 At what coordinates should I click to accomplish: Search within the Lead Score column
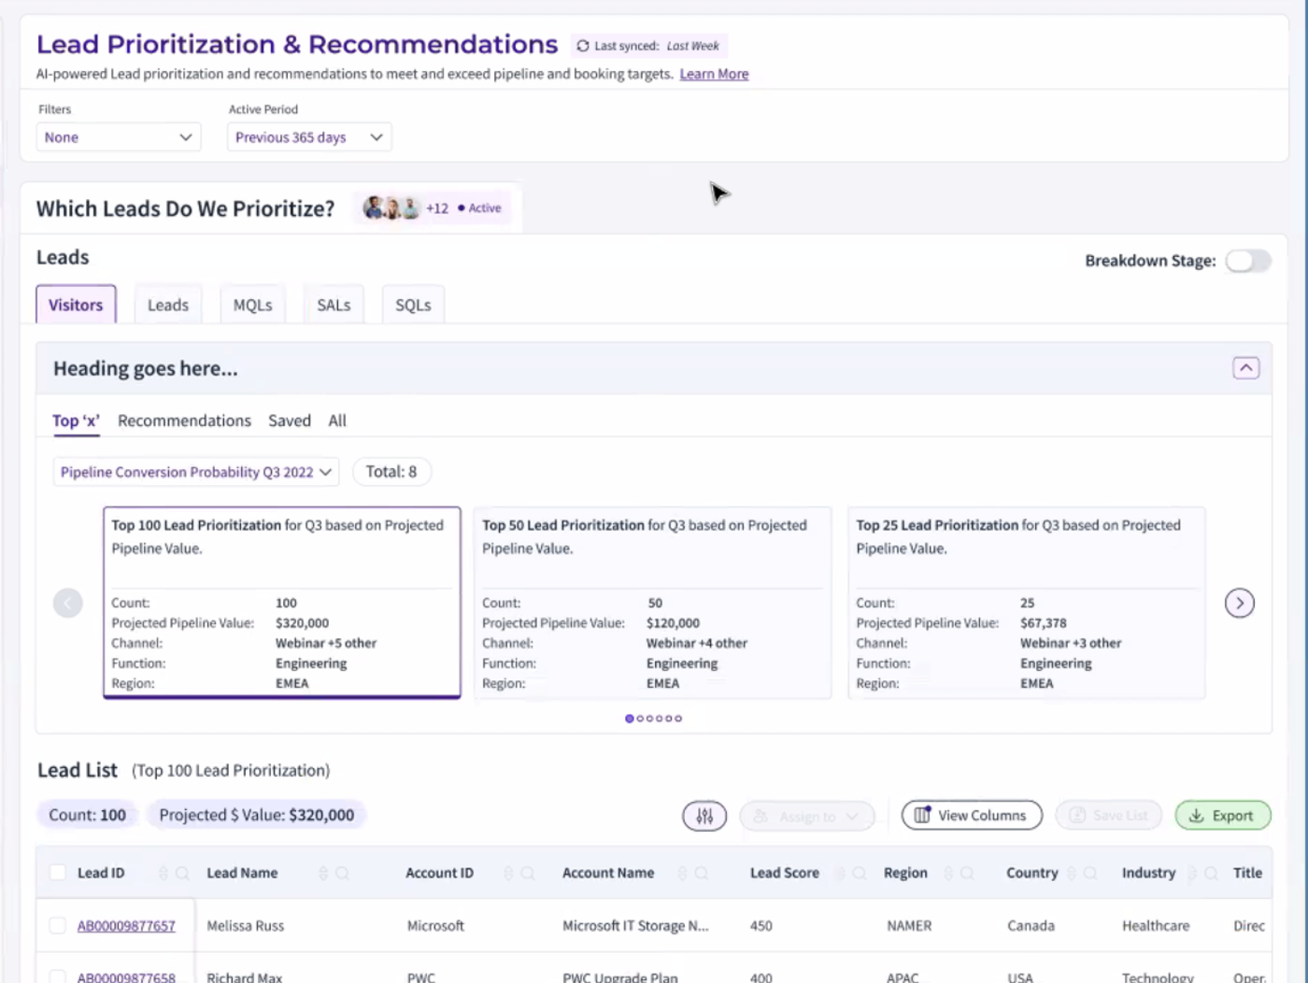click(859, 873)
